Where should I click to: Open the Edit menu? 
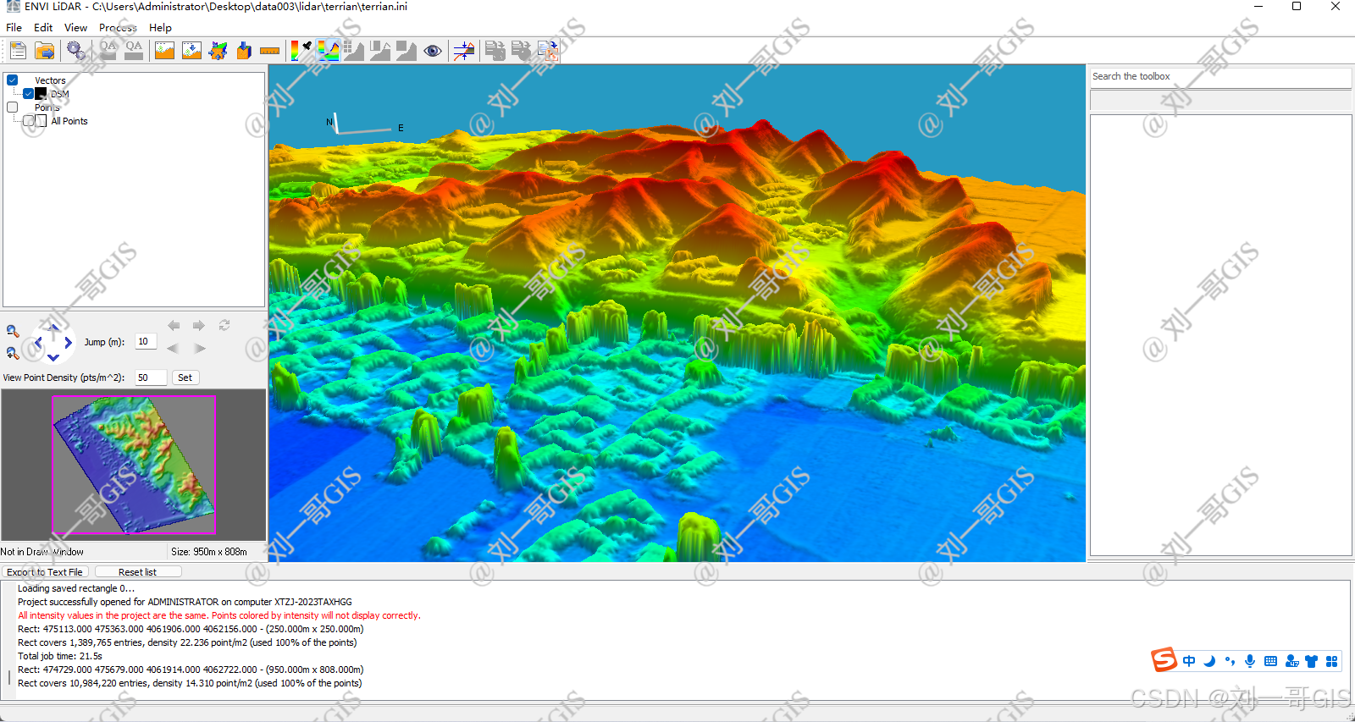(43, 27)
